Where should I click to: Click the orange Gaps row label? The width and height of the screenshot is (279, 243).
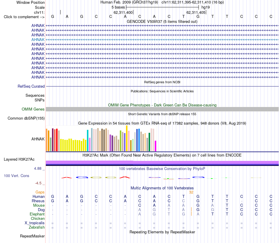pos(40,192)
